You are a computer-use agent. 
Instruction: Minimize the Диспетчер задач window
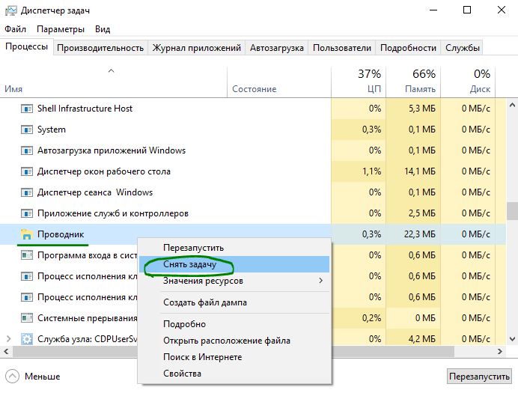433,10
